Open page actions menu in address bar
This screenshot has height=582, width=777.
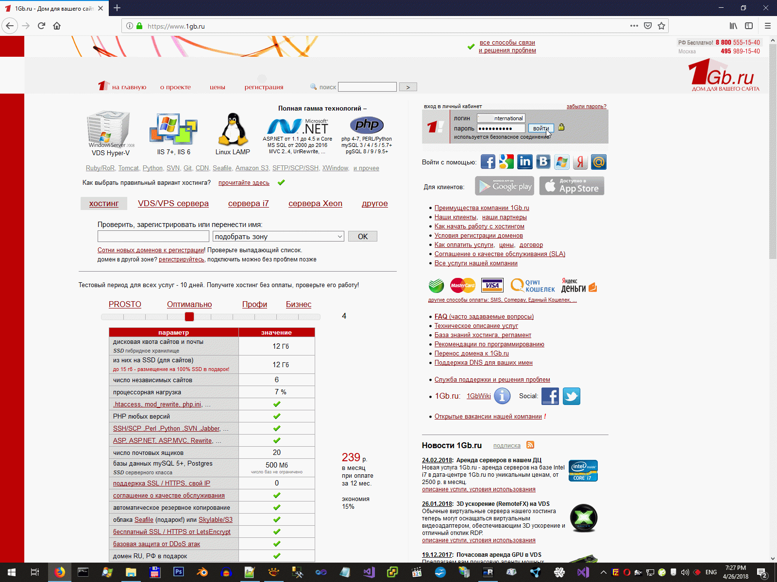click(634, 26)
